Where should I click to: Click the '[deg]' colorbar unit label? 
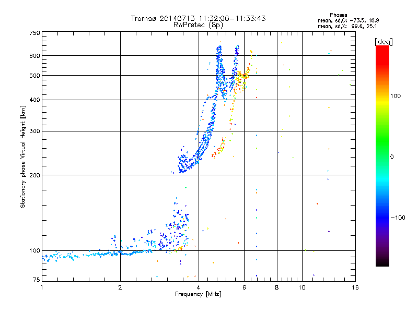coord(384,42)
